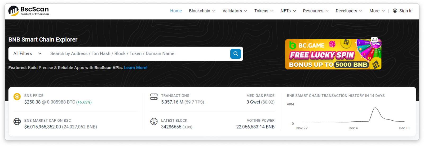
Task: Click the 0.005988 BTC value
Action: click(x=61, y=102)
